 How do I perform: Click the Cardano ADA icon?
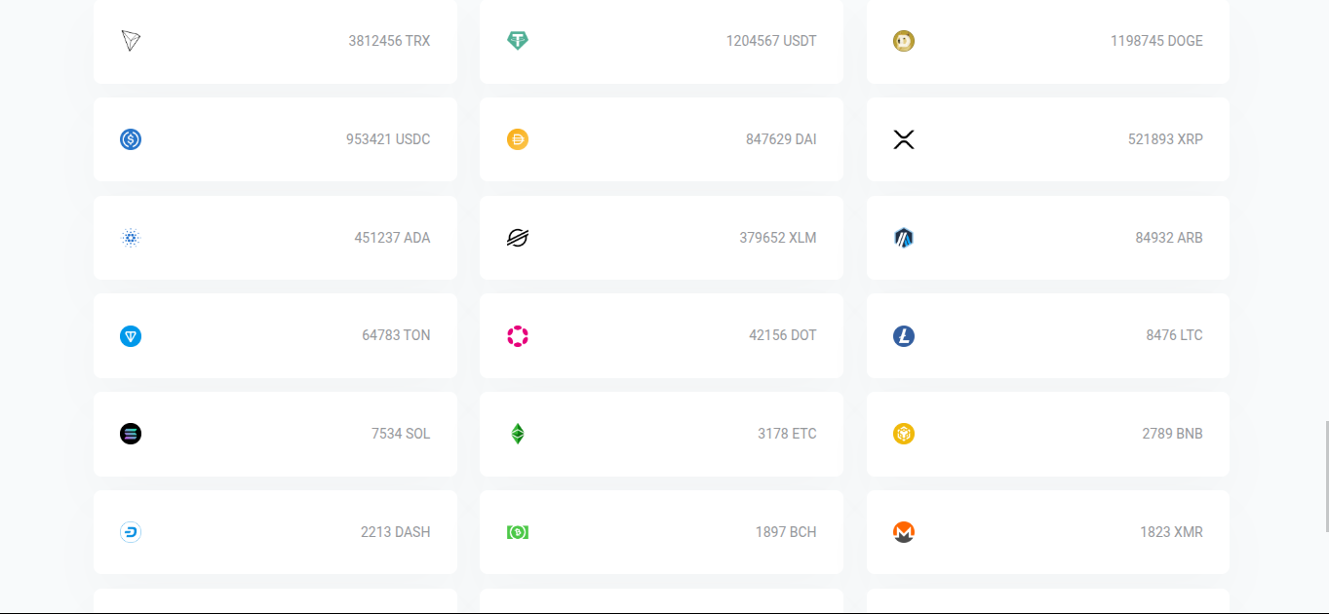(x=131, y=238)
